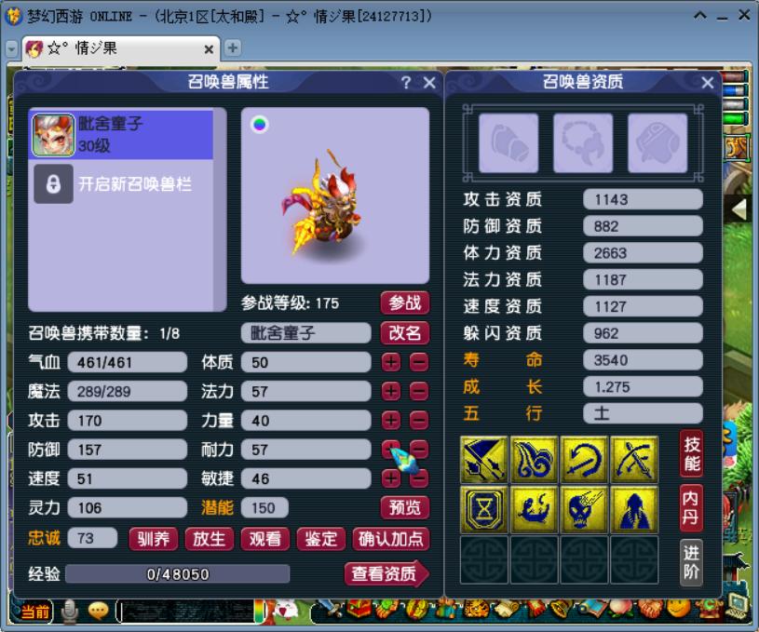Click the chat bubble emoji icon
Image resolution: width=759 pixels, height=632 pixels.
(99, 612)
